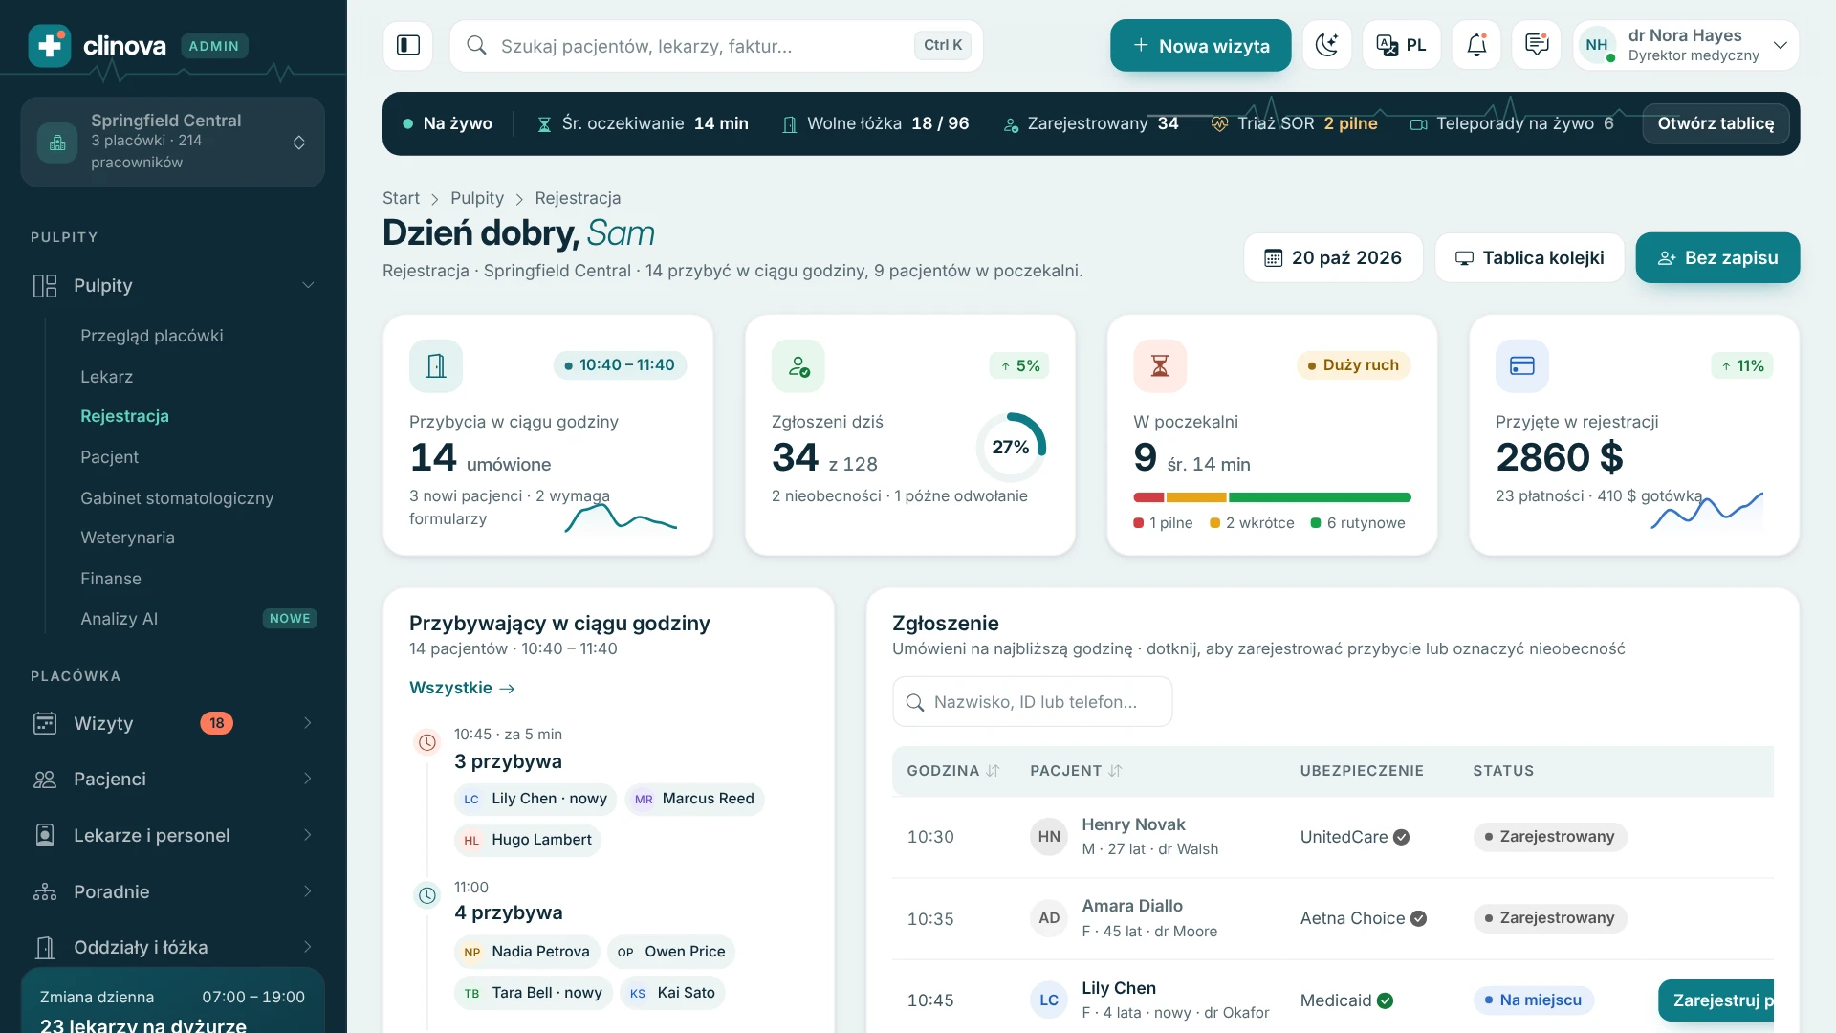
Task: Click the checked-in person icon card
Action: point(798,365)
